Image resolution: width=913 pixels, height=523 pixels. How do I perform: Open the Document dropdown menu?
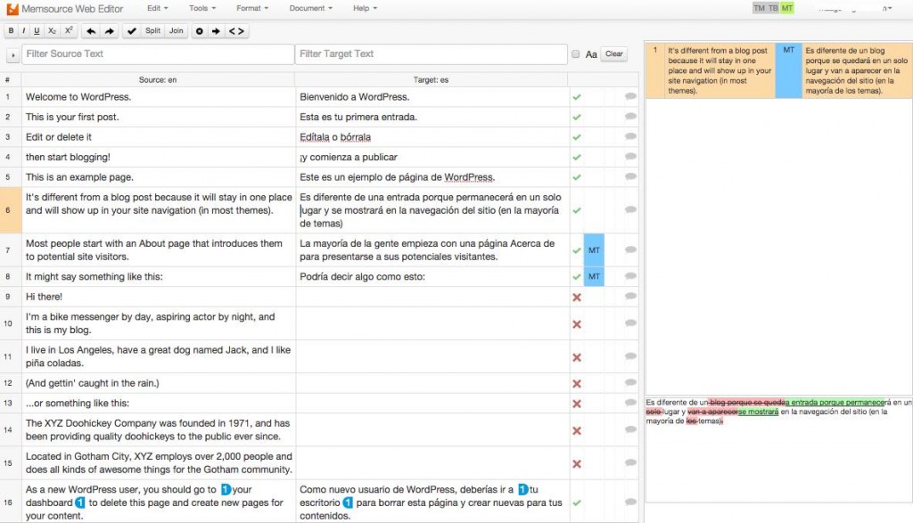coord(311,8)
